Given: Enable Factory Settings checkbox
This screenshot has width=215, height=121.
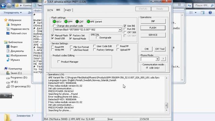Looking at the screenshot, I should pos(94,50).
